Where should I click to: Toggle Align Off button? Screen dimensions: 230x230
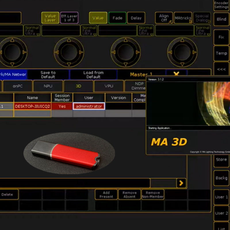[x=164, y=18]
